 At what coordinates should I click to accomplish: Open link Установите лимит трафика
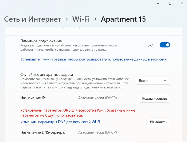pos(93,59)
